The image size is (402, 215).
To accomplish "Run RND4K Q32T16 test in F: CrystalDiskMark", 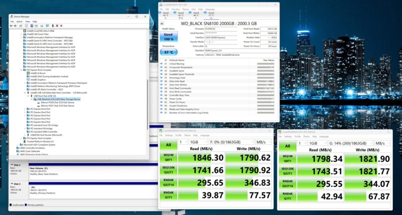I will [168, 182].
